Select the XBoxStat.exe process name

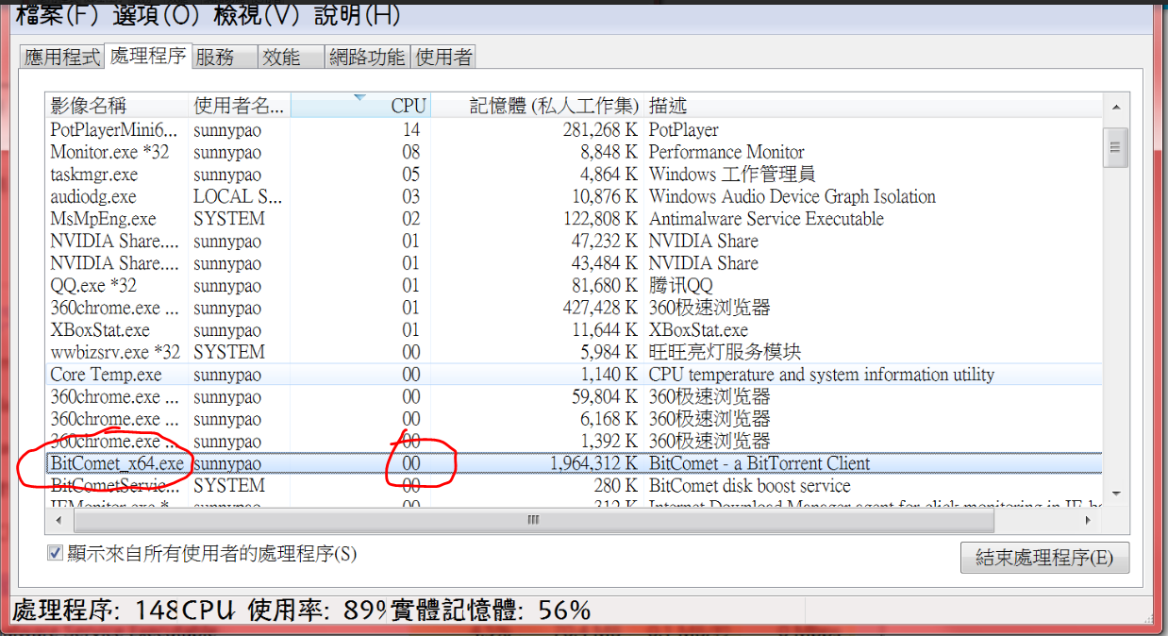click(x=100, y=330)
